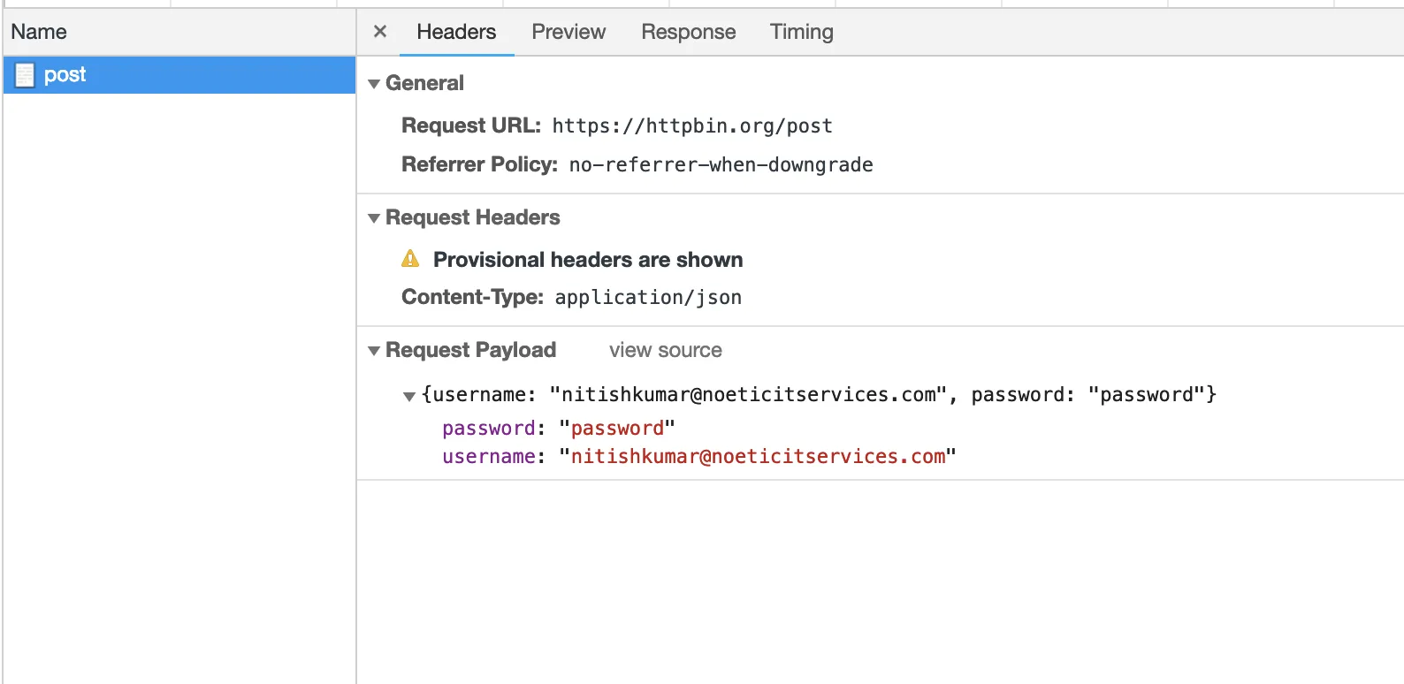Click the Content-Type header value
The width and height of the screenshot is (1404, 684).
click(x=648, y=298)
